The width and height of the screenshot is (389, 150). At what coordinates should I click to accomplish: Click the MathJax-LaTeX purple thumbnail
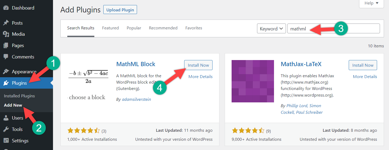point(253,81)
